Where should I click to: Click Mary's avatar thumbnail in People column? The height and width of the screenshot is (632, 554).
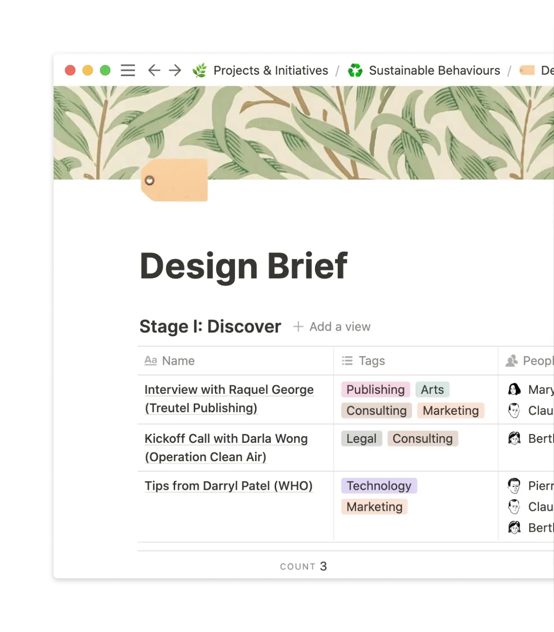pyautogui.click(x=514, y=390)
